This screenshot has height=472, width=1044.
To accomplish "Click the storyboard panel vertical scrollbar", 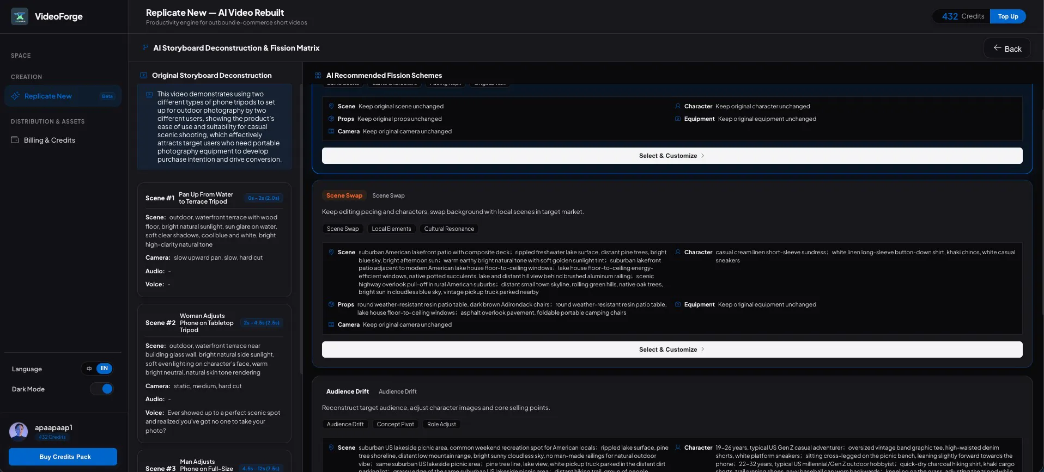I will (301, 229).
